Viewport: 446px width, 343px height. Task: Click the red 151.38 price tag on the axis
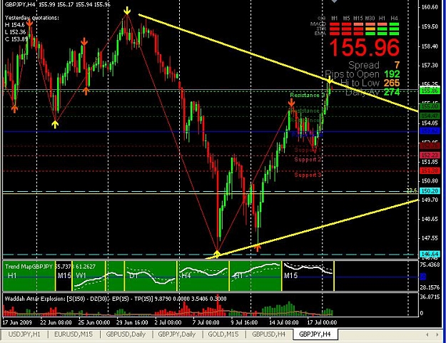430,170
